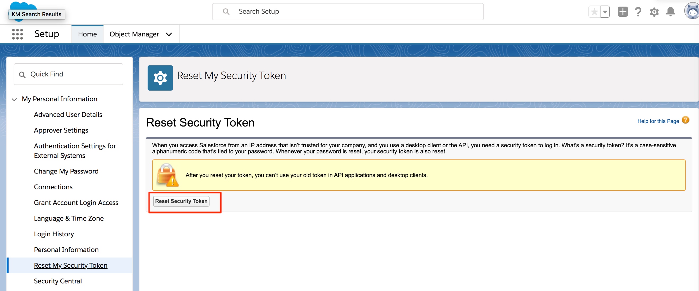Click the Quick Find search box
The image size is (699, 291).
tap(68, 74)
